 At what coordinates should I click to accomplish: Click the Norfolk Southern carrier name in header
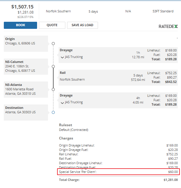click(58, 11)
